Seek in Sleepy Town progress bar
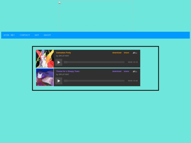Image resolution: width=191 pixels, height=143 pixels. click(x=94, y=81)
